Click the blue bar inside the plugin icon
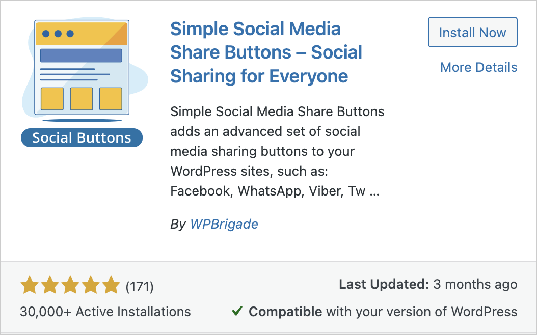Image resolution: width=537 pixels, height=335 pixels. pyautogui.click(x=81, y=55)
